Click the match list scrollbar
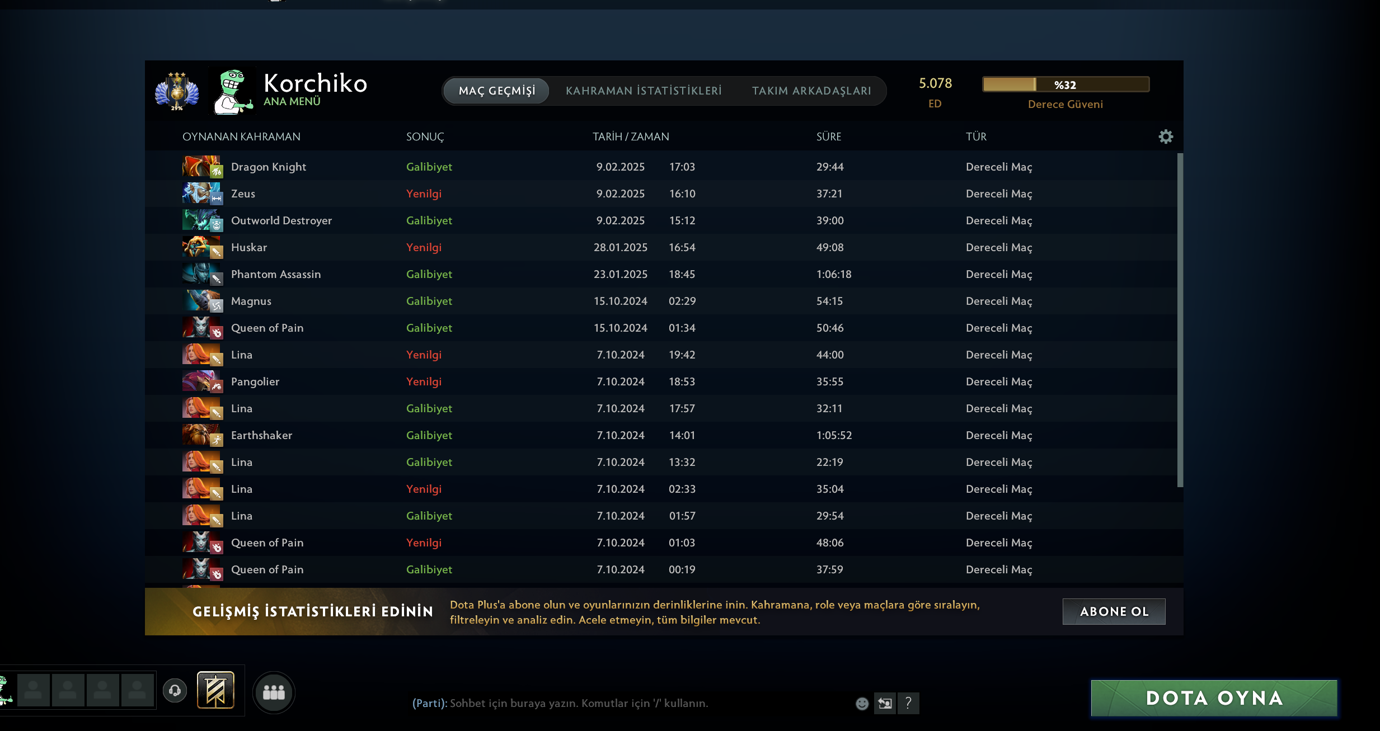This screenshot has width=1380, height=731. (1180, 319)
